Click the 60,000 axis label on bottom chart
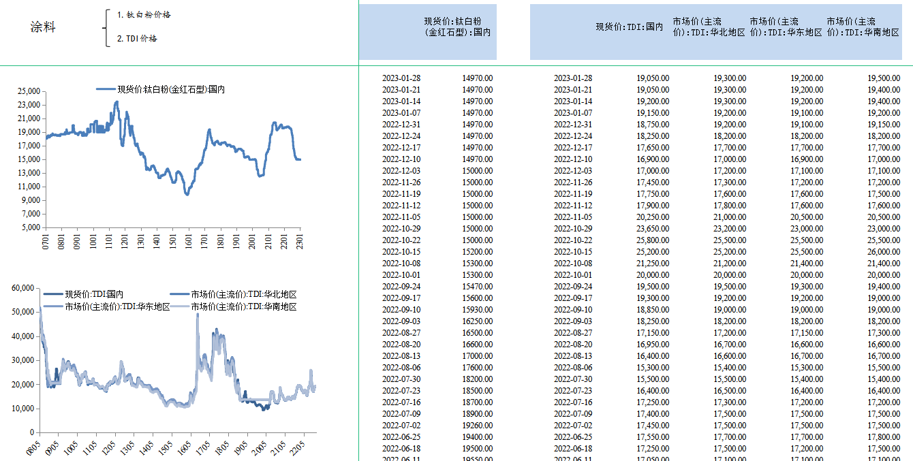913x461 pixels. (22, 288)
